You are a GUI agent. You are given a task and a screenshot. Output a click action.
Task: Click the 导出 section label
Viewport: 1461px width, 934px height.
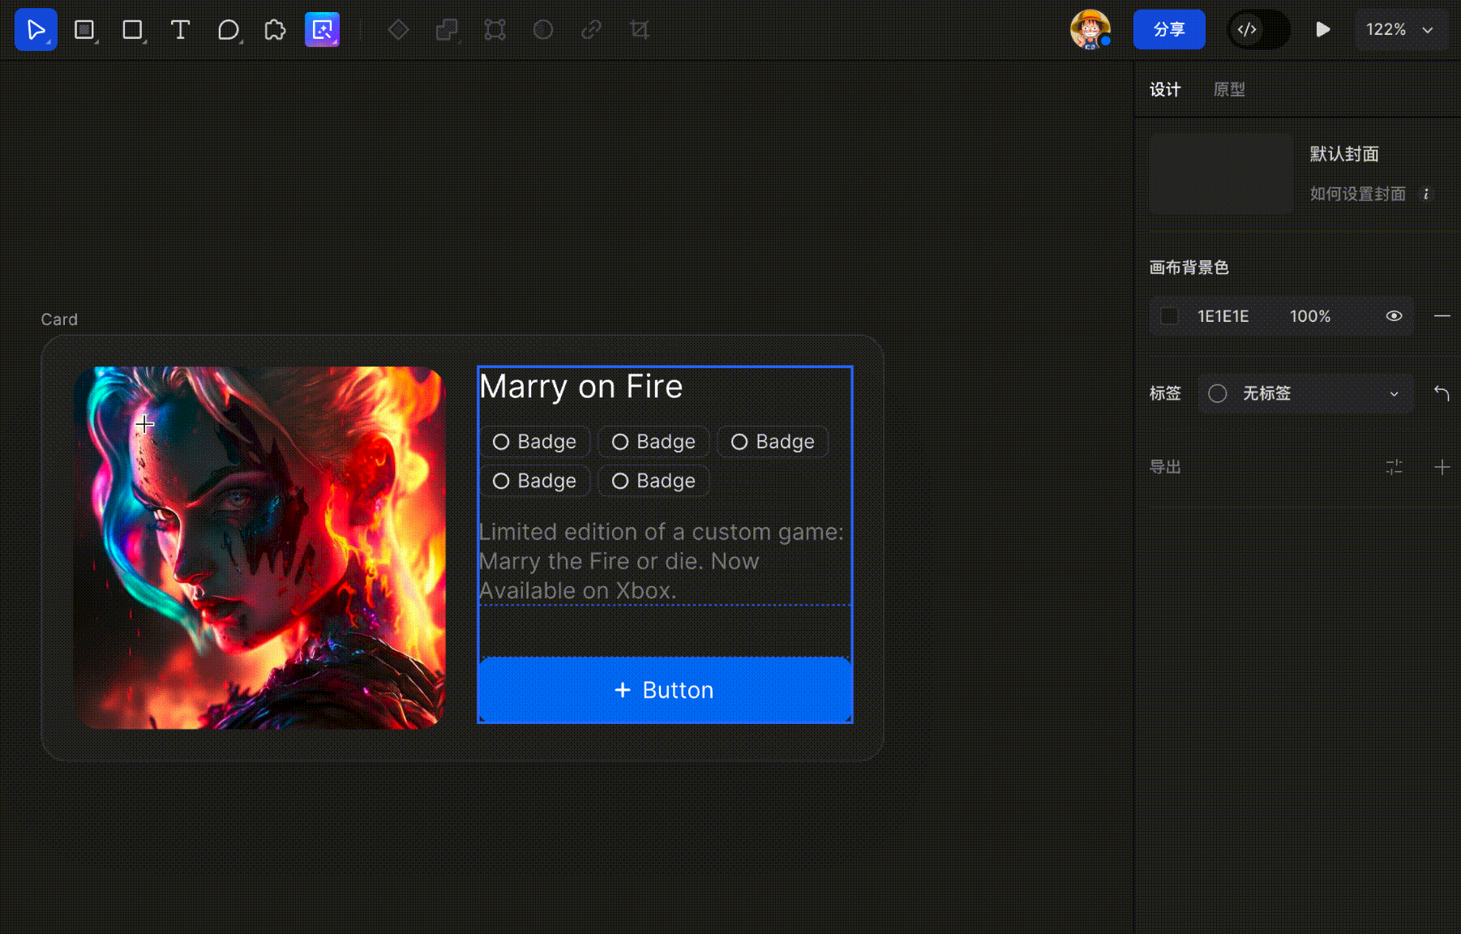pos(1165,467)
